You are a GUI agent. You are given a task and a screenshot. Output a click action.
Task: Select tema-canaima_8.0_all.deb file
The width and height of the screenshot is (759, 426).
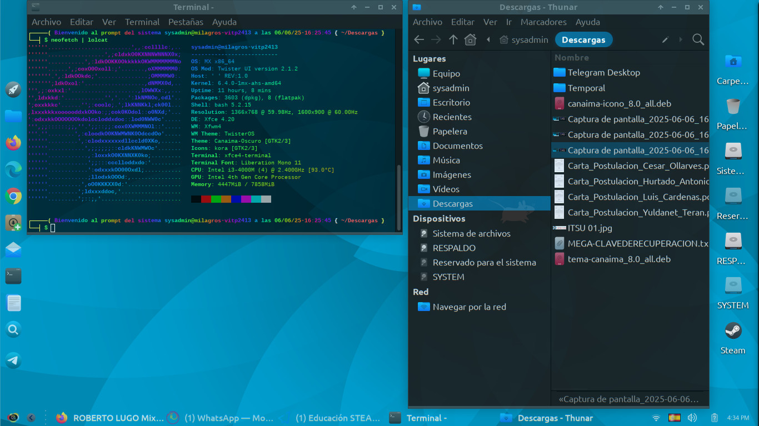pos(630,259)
